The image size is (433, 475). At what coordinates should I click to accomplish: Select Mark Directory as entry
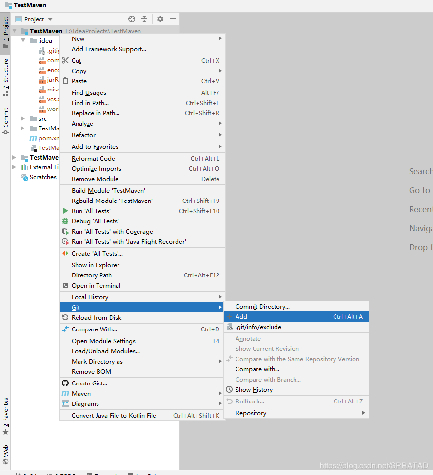coord(142,362)
